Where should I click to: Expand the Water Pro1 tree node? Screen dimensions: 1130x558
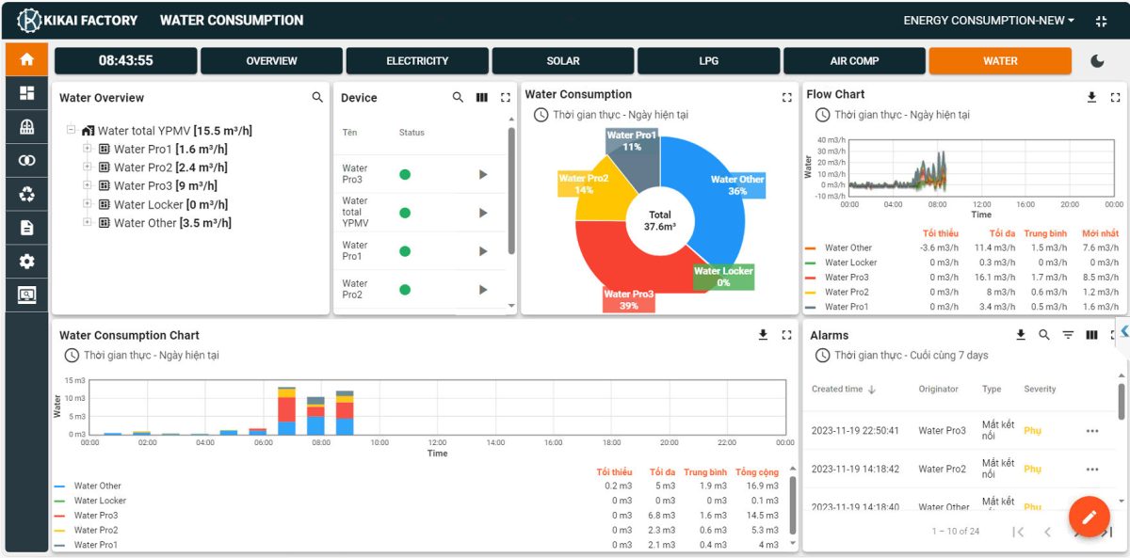(x=88, y=149)
